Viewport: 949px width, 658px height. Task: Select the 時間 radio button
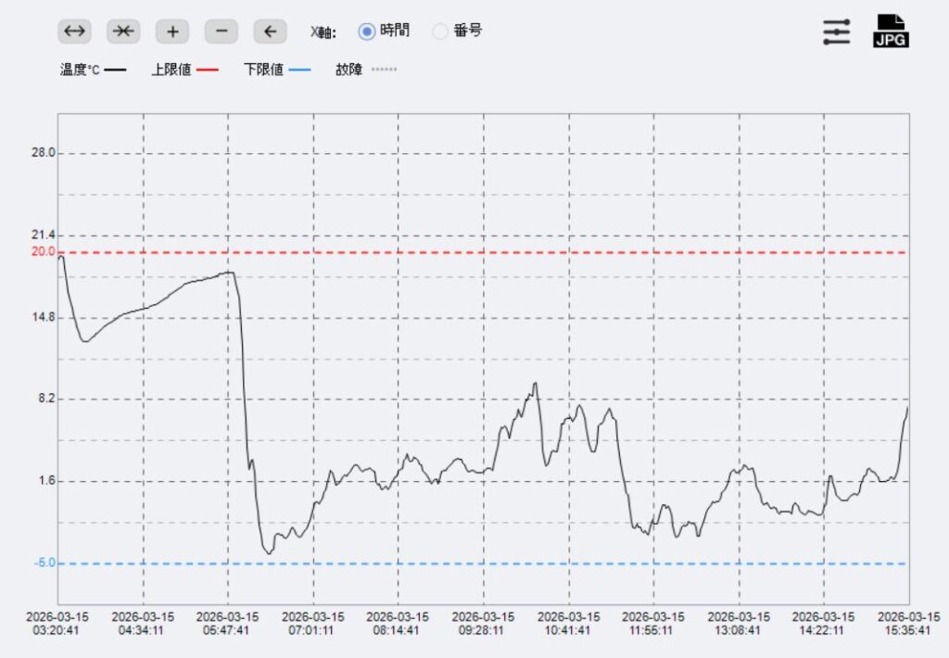point(367,32)
